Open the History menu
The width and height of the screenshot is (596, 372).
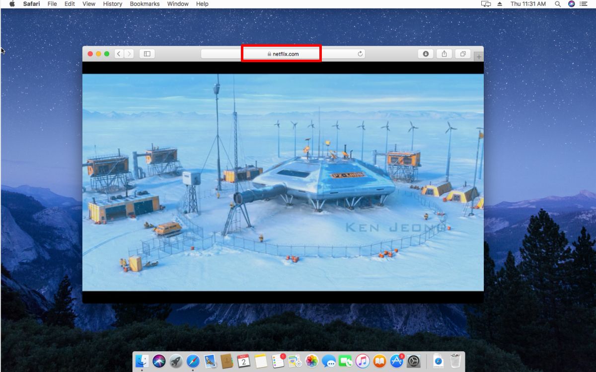pyautogui.click(x=112, y=4)
